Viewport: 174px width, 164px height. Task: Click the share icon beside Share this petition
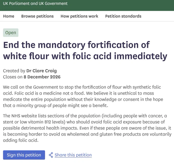[x=51, y=155]
